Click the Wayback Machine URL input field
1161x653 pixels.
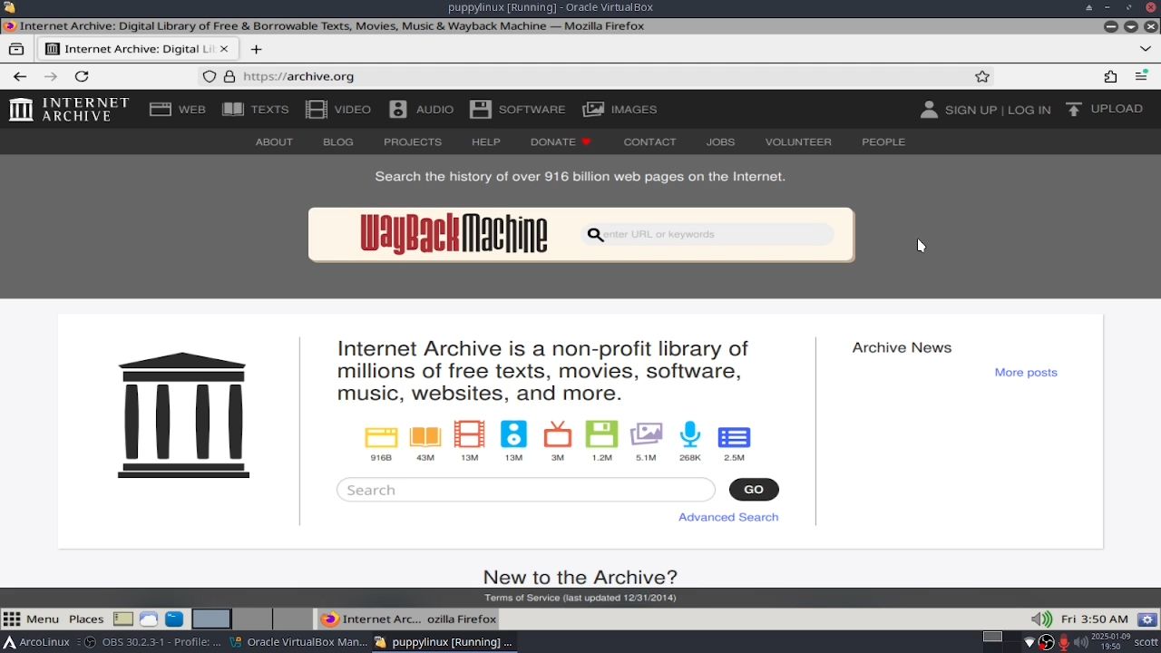tap(715, 235)
